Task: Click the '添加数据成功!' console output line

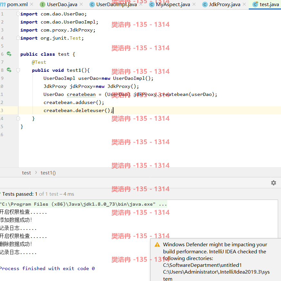Action: pyautogui.click(x=16, y=220)
